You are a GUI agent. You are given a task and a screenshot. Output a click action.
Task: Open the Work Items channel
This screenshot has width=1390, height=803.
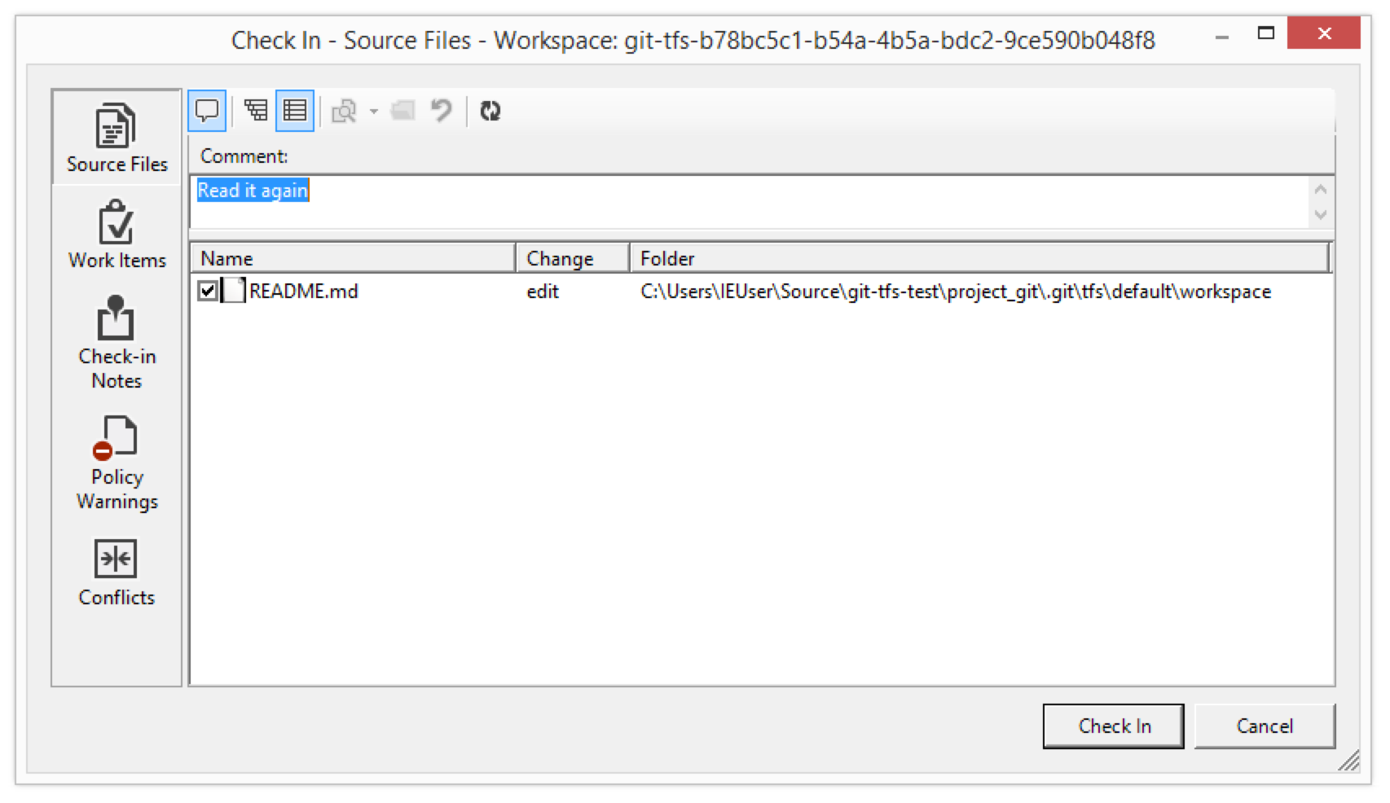117,235
